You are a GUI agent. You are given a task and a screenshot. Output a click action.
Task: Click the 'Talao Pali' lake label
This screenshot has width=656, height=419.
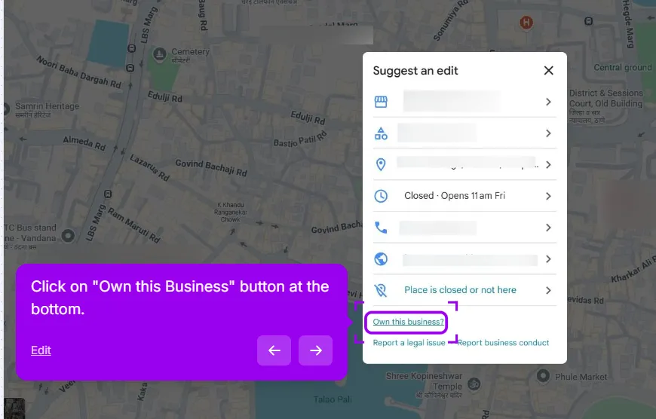tap(333, 399)
